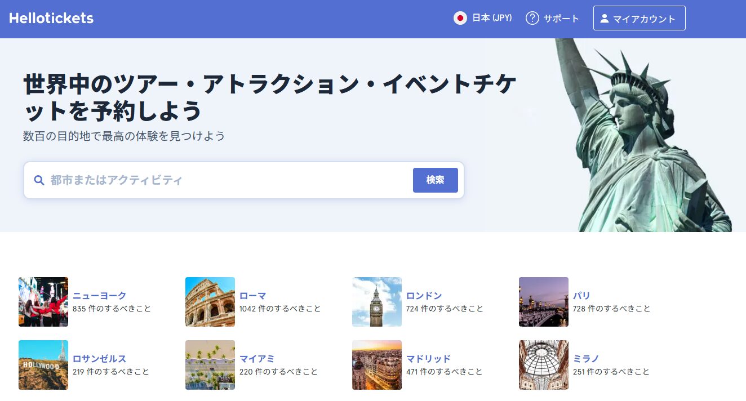Select the Hollywood sign thumbnail
Image resolution: width=746 pixels, height=401 pixels.
click(x=43, y=365)
